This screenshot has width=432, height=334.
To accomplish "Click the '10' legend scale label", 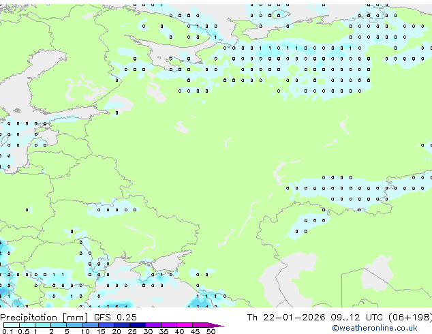I will [85, 331].
